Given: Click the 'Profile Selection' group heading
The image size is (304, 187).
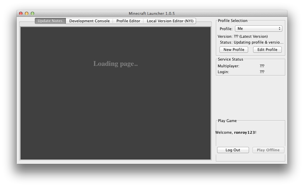Looking at the screenshot, I should point(233,20).
